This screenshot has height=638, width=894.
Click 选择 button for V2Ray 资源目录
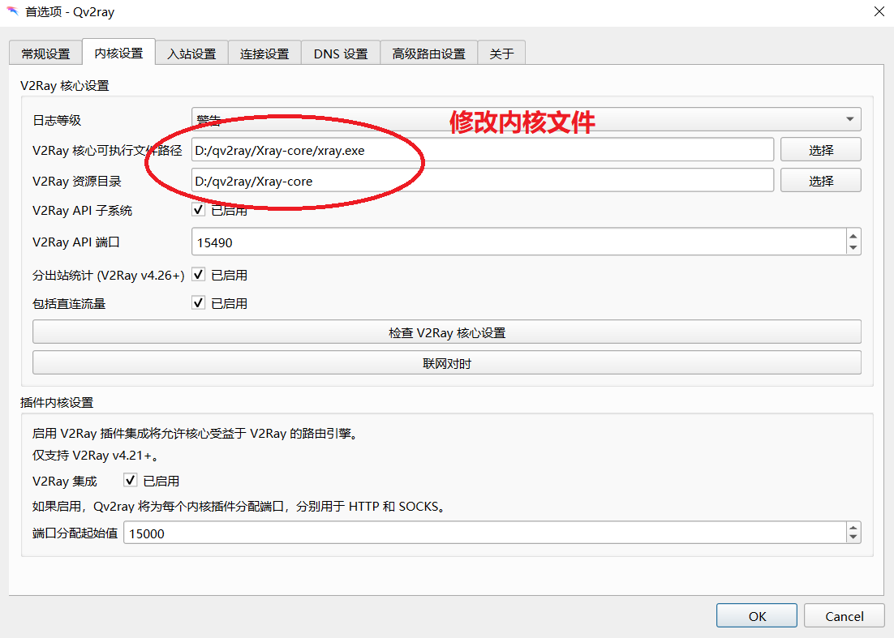click(820, 181)
